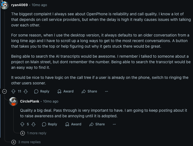193x146 pixels.
Task: Click ryan4069's avatar image
Action: point(5,5)
